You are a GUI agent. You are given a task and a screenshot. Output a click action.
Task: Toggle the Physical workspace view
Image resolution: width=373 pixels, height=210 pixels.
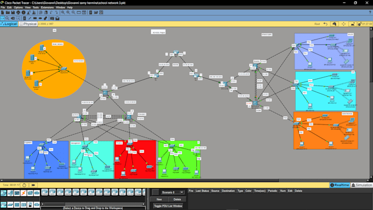point(28,24)
